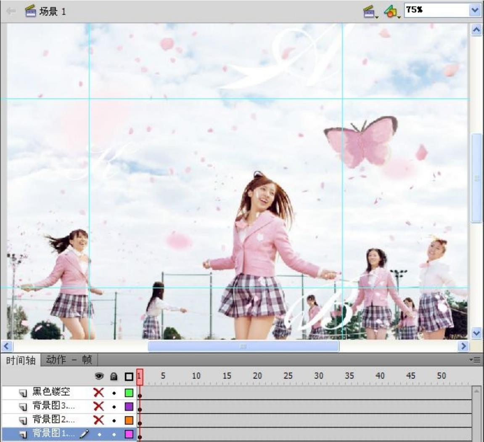Click the outline square column header
Image resolution: width=484 pixels, height=442 pixels.
pyautogui.click(x=129, y=376)
